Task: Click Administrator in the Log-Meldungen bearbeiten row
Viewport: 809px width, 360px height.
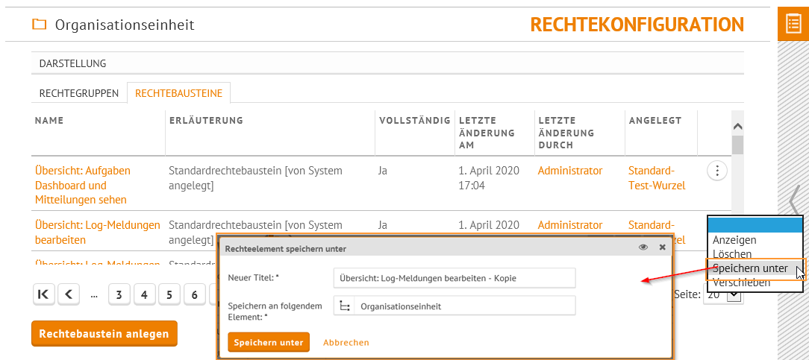Action: pyautogui.click(x=570, y=225)
